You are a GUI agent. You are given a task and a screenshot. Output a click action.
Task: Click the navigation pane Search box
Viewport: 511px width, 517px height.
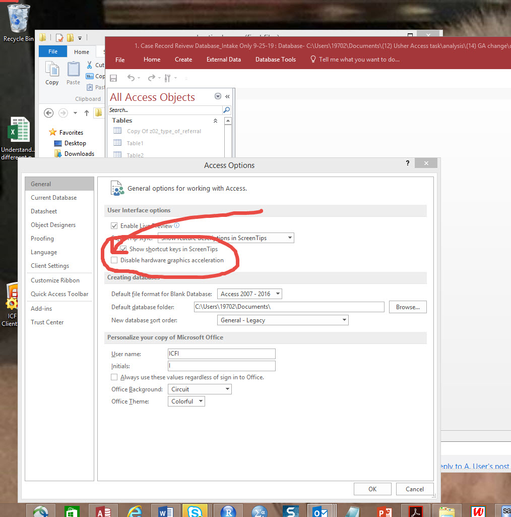tap(166, 110)
